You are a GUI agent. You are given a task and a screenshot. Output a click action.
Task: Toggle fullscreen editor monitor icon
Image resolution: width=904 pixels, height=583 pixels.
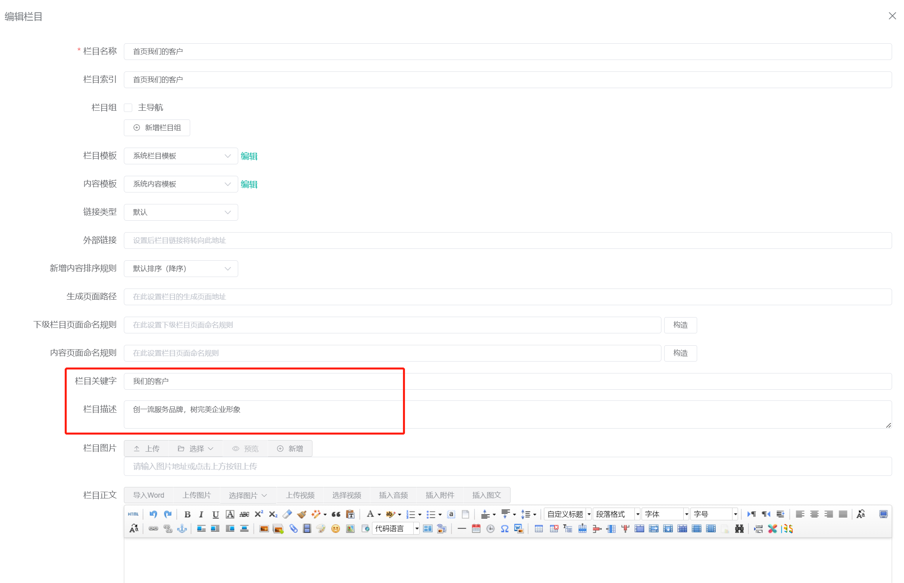click(883, 514)
